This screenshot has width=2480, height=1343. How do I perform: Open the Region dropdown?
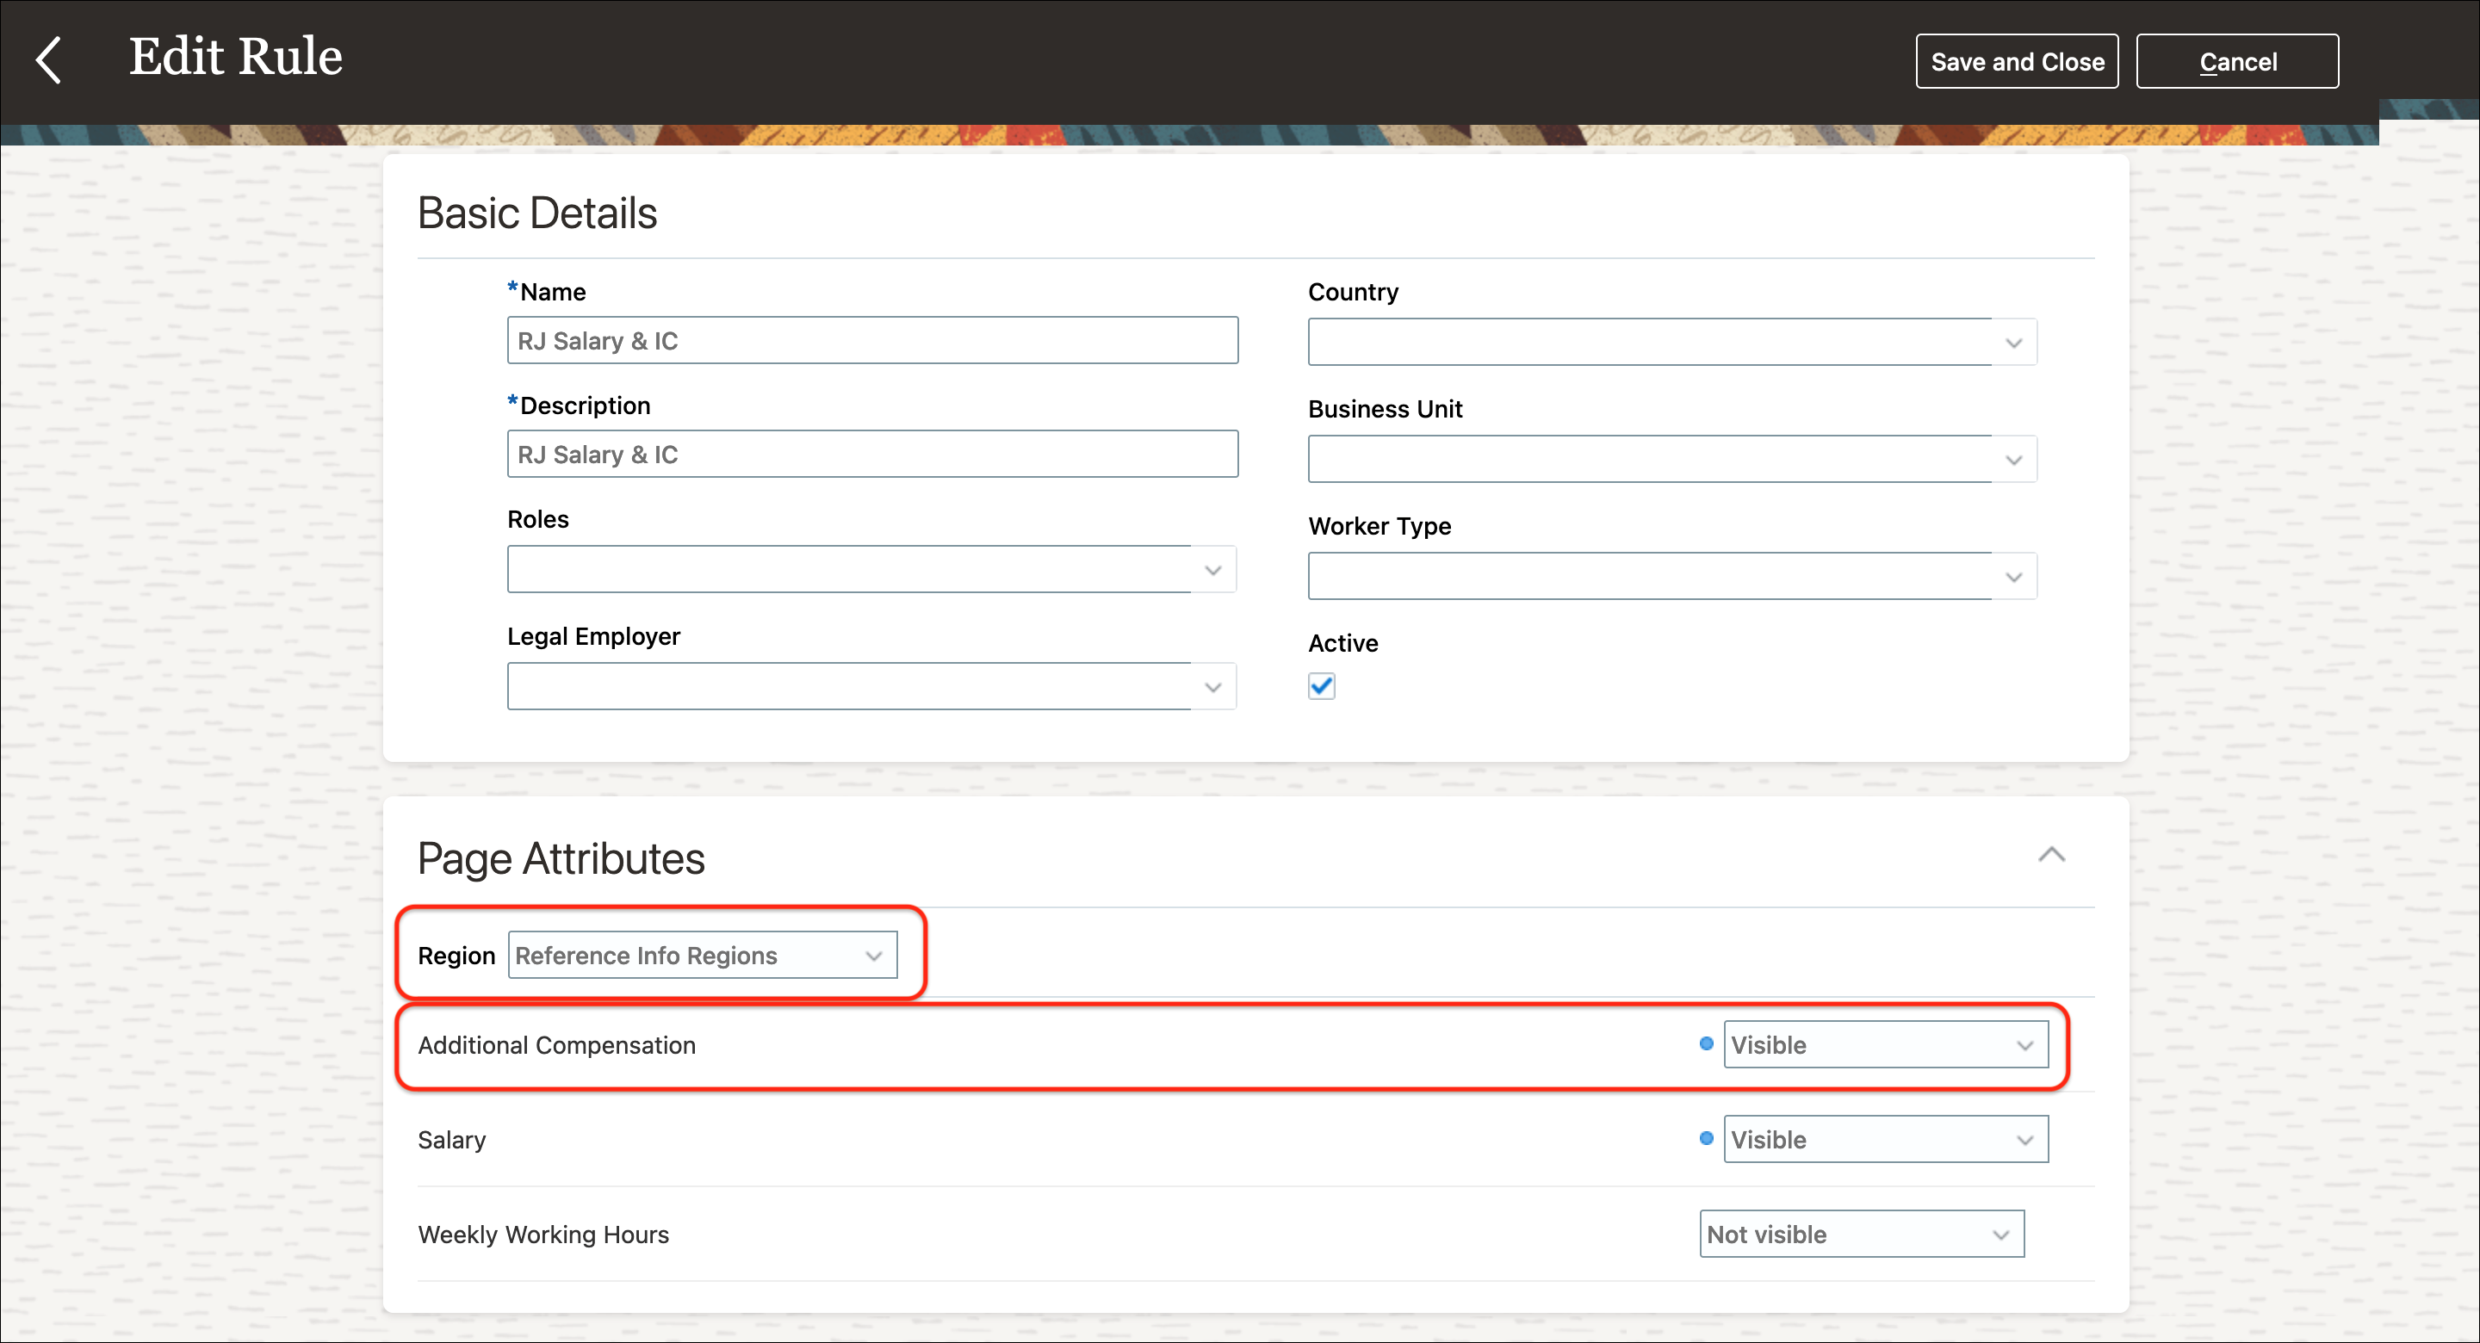pyautogui.click(x=703, y=955)
